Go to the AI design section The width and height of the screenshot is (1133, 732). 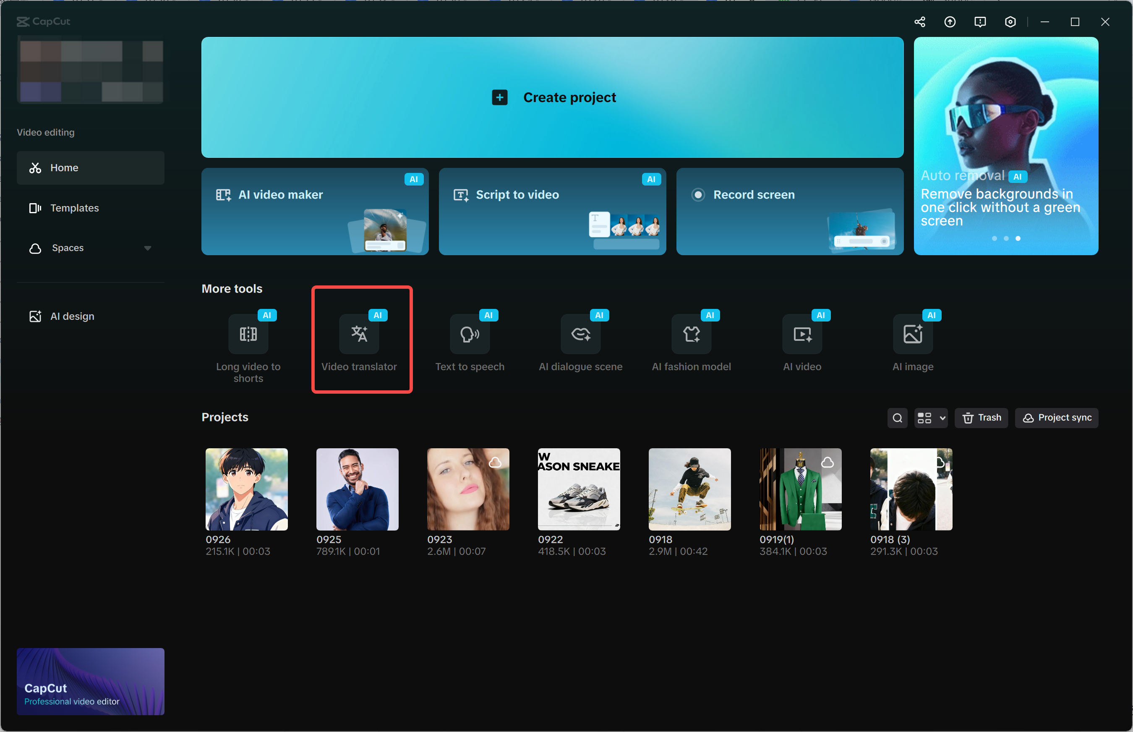90,316
